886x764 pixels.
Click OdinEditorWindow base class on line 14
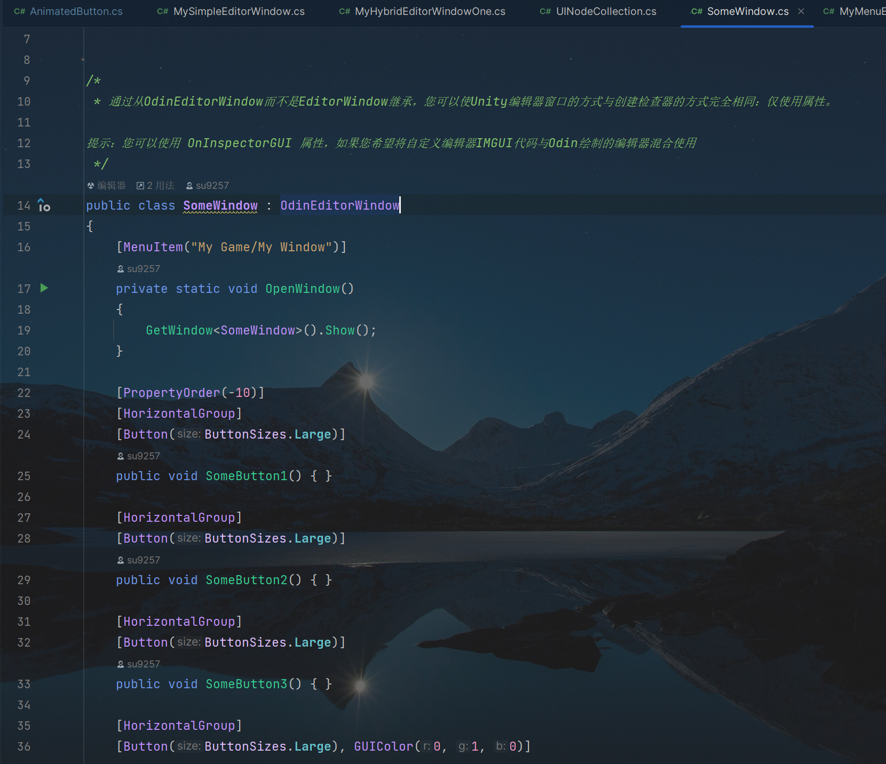click(x=340, y=205)
